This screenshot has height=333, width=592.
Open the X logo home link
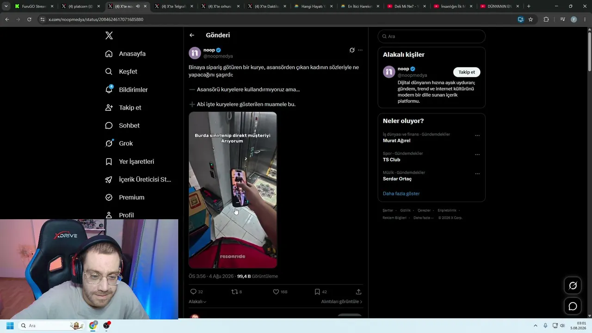[x=109, y=36]
